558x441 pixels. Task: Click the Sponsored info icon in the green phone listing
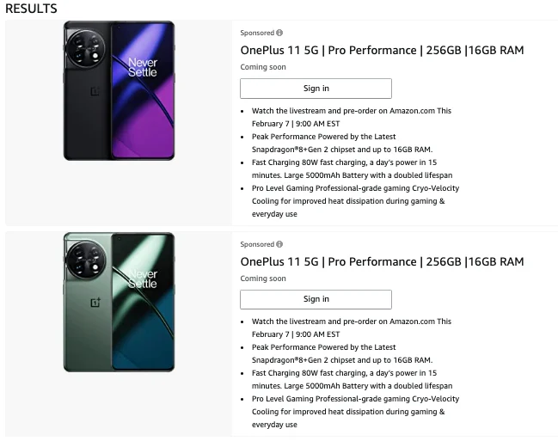point(279,244)
